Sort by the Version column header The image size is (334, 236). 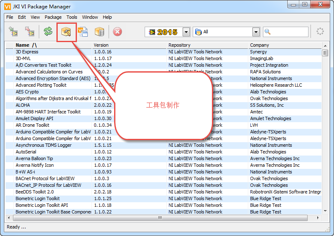129,45
